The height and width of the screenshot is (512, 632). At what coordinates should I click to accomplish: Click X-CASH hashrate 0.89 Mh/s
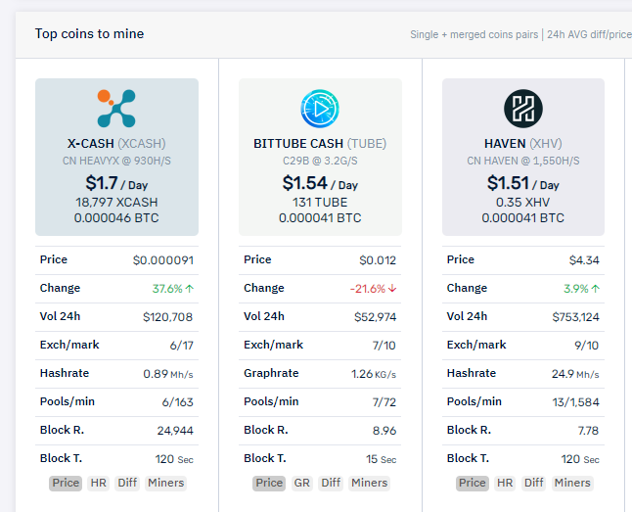(x=168, y=374)
